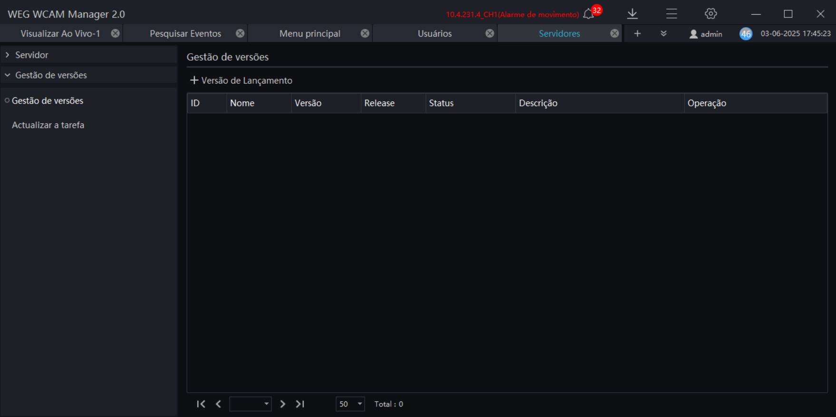
Task: Open the page number dropdown
Action: tap(250, 404)
